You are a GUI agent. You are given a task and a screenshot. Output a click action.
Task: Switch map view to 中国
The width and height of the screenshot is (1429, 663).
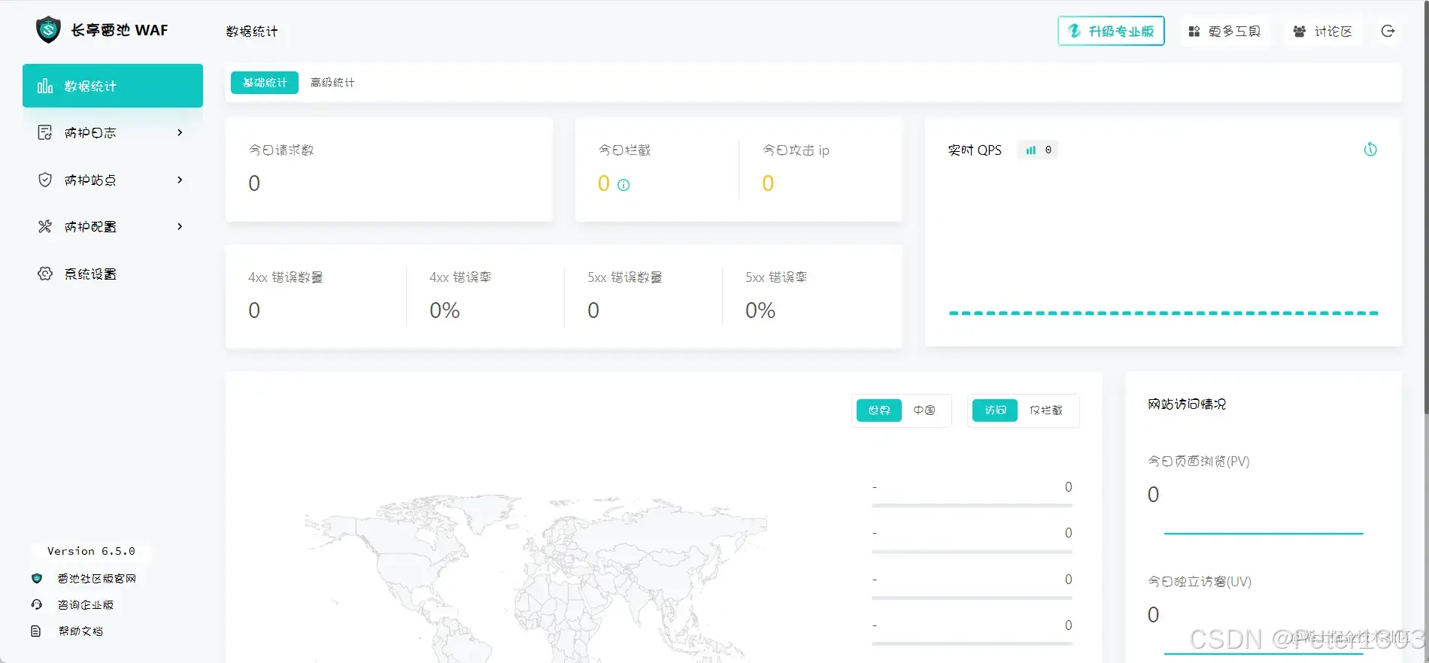click(924, 410)
